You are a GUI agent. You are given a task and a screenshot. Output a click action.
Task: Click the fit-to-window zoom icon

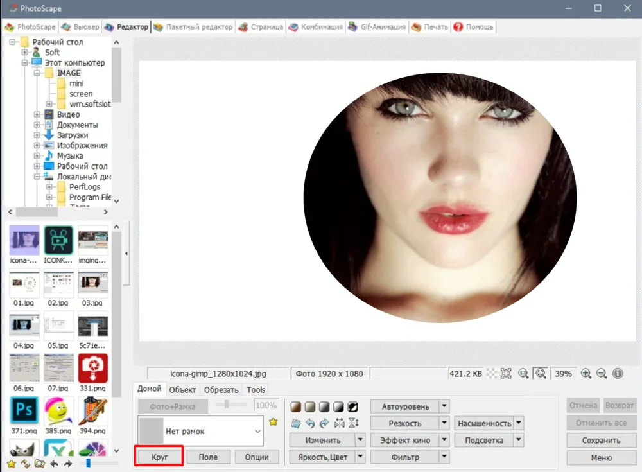click(541, 373)
